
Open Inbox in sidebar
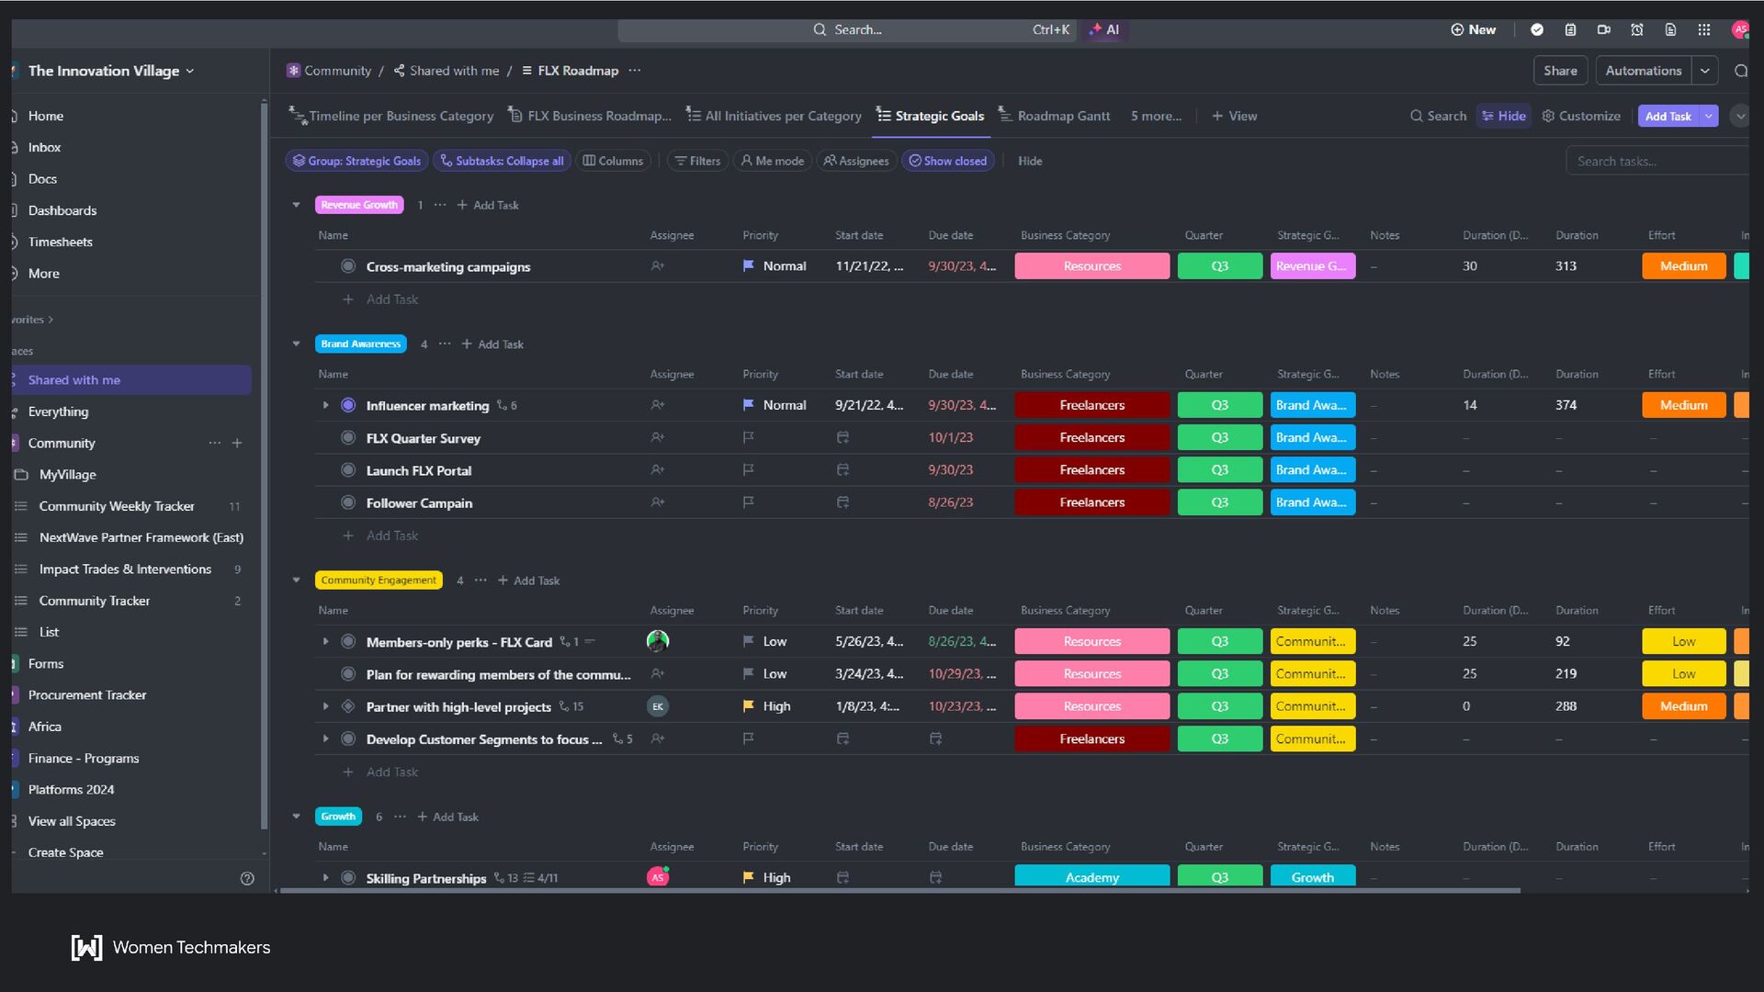44,147
